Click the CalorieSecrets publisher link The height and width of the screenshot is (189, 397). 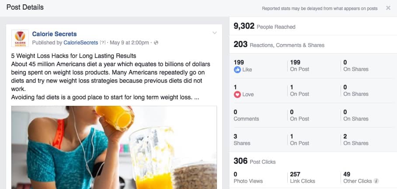(x=81, y=43)
